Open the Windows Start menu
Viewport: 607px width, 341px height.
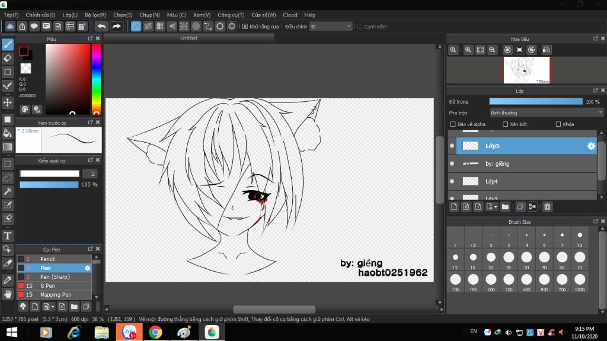pyautogui.click(x=12, y=332)
